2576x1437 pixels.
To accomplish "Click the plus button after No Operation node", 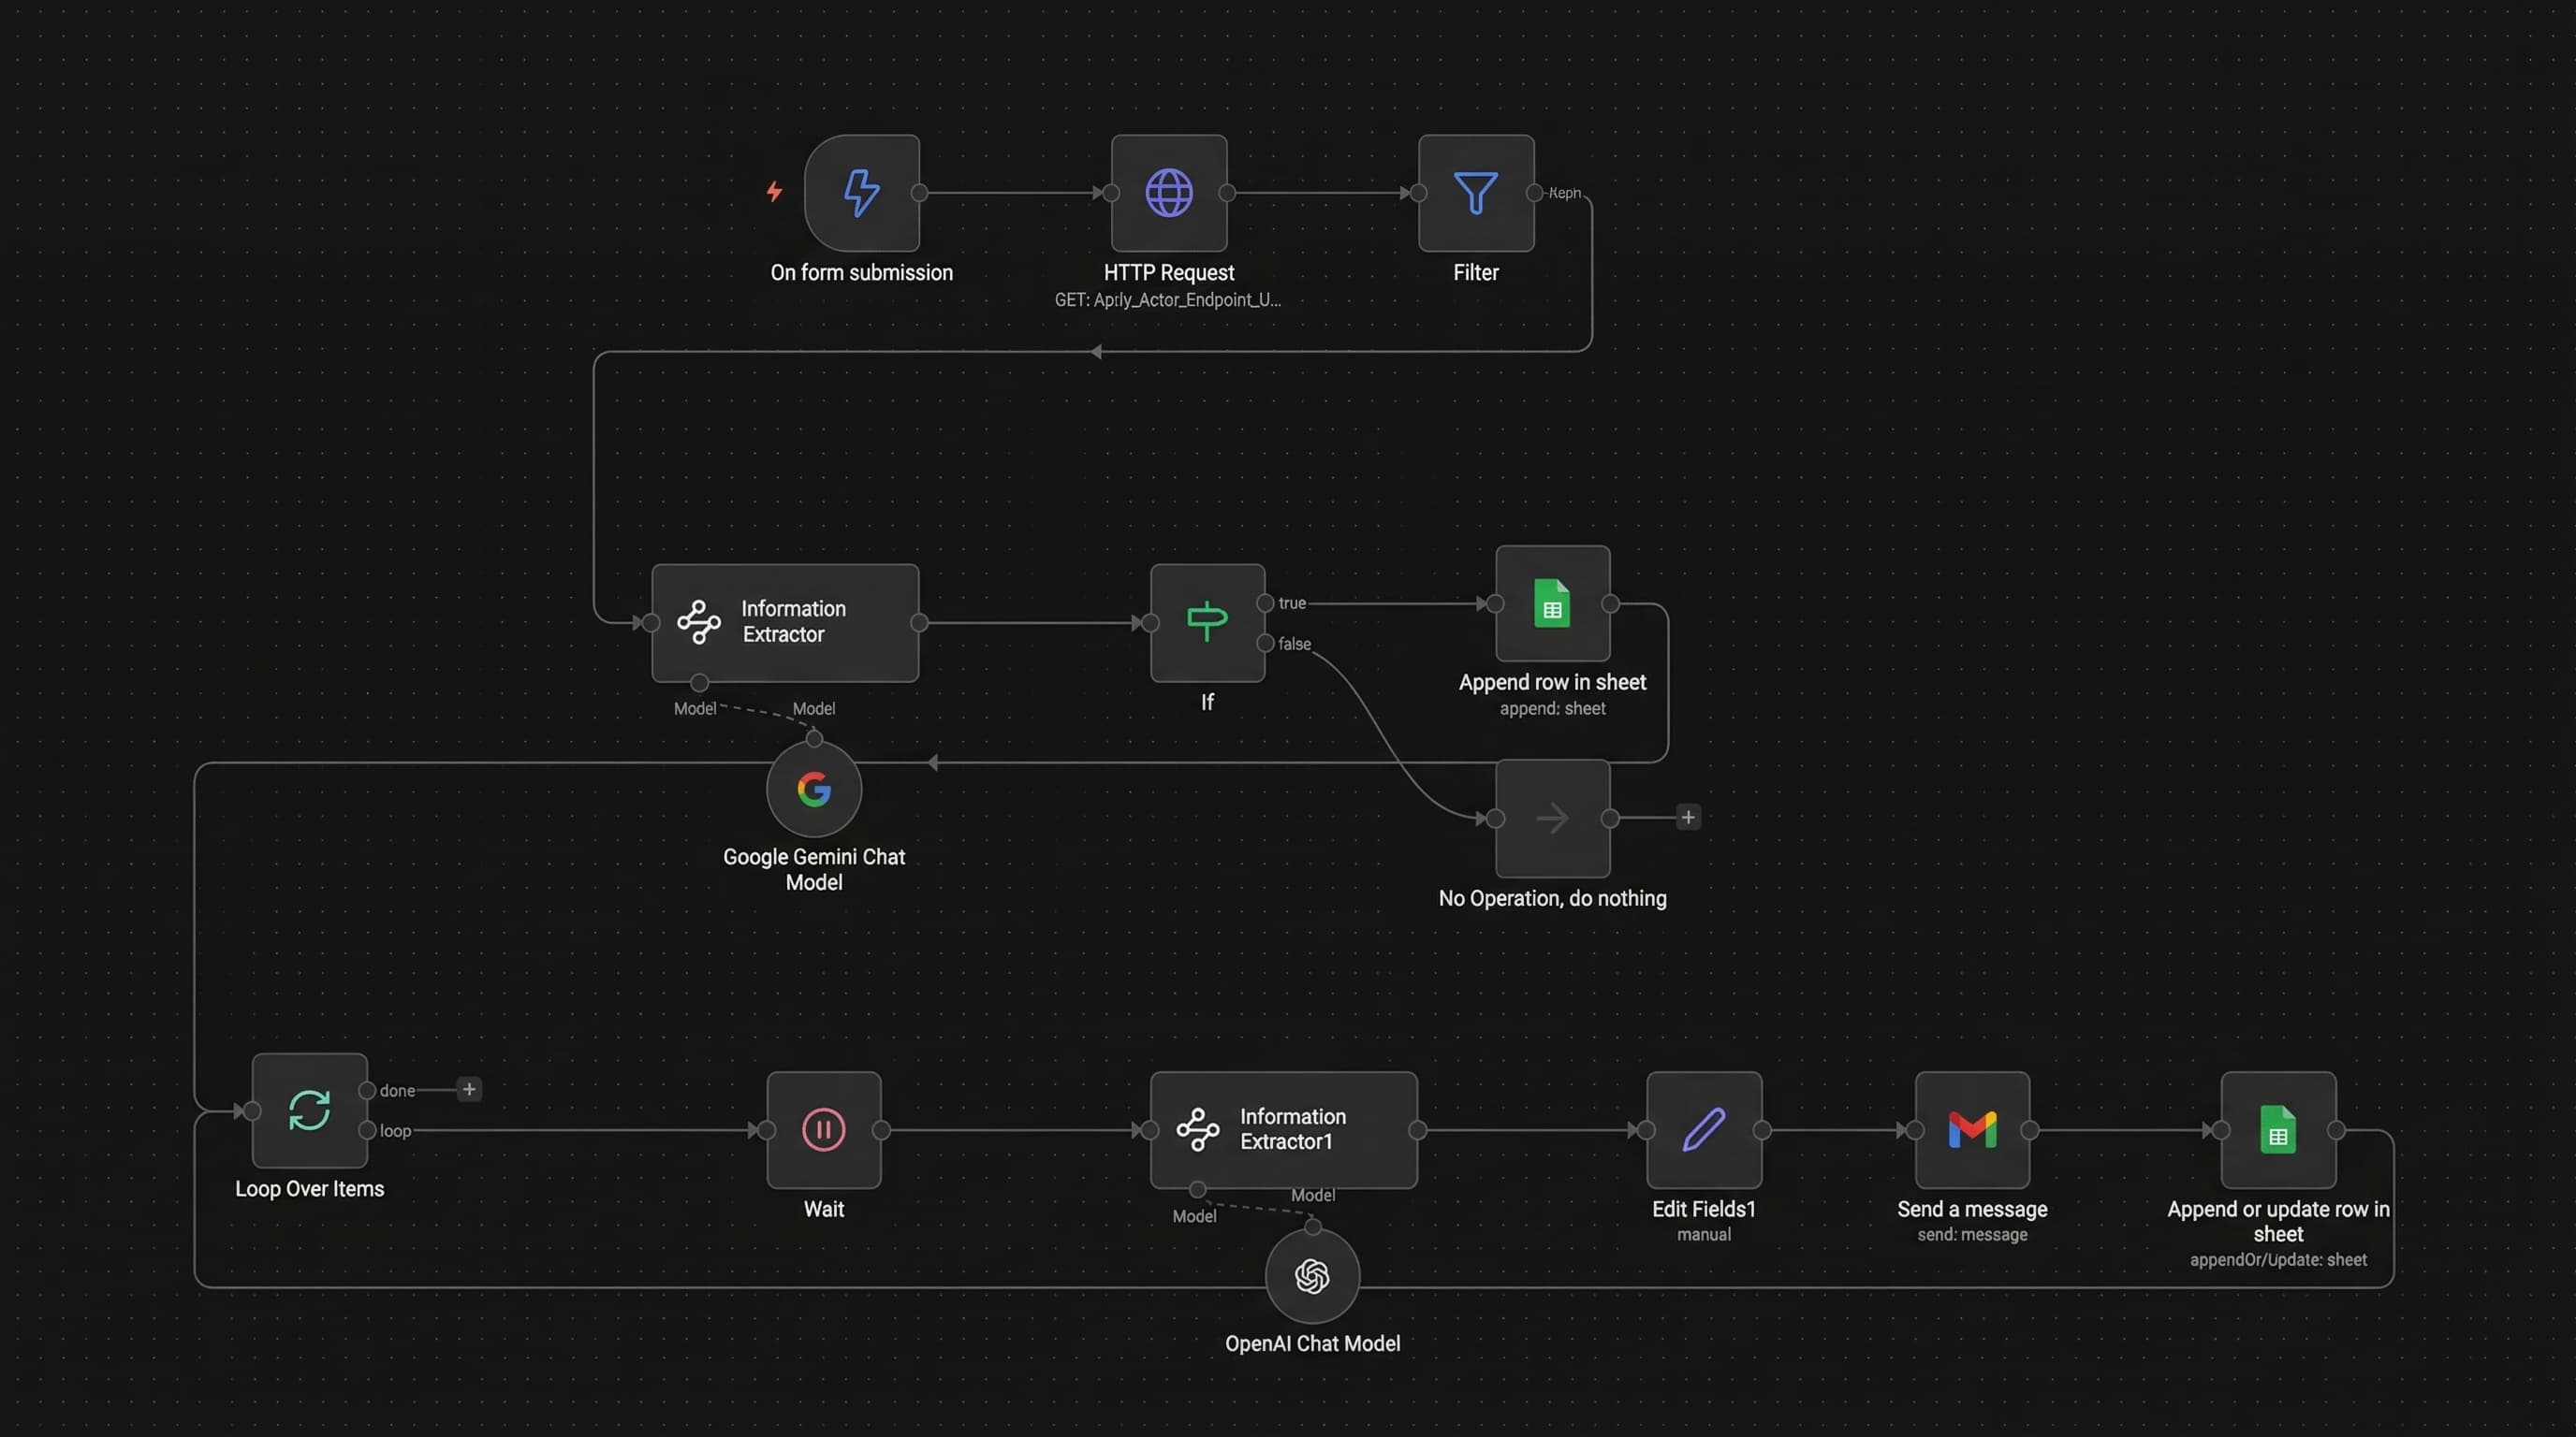I will (1688, 818).
